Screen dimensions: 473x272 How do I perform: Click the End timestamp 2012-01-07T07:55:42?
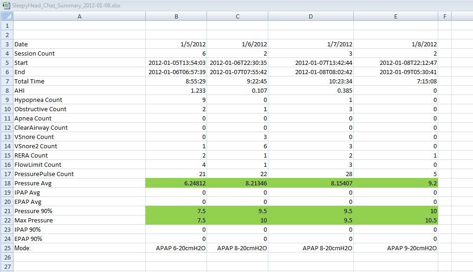(238, 72)
